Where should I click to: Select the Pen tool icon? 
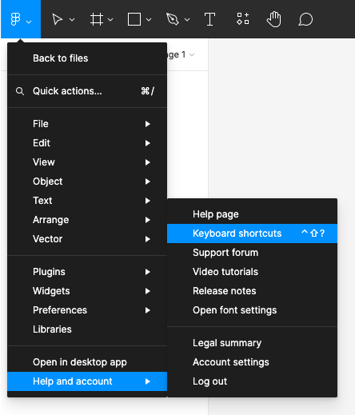pos(173,19)
